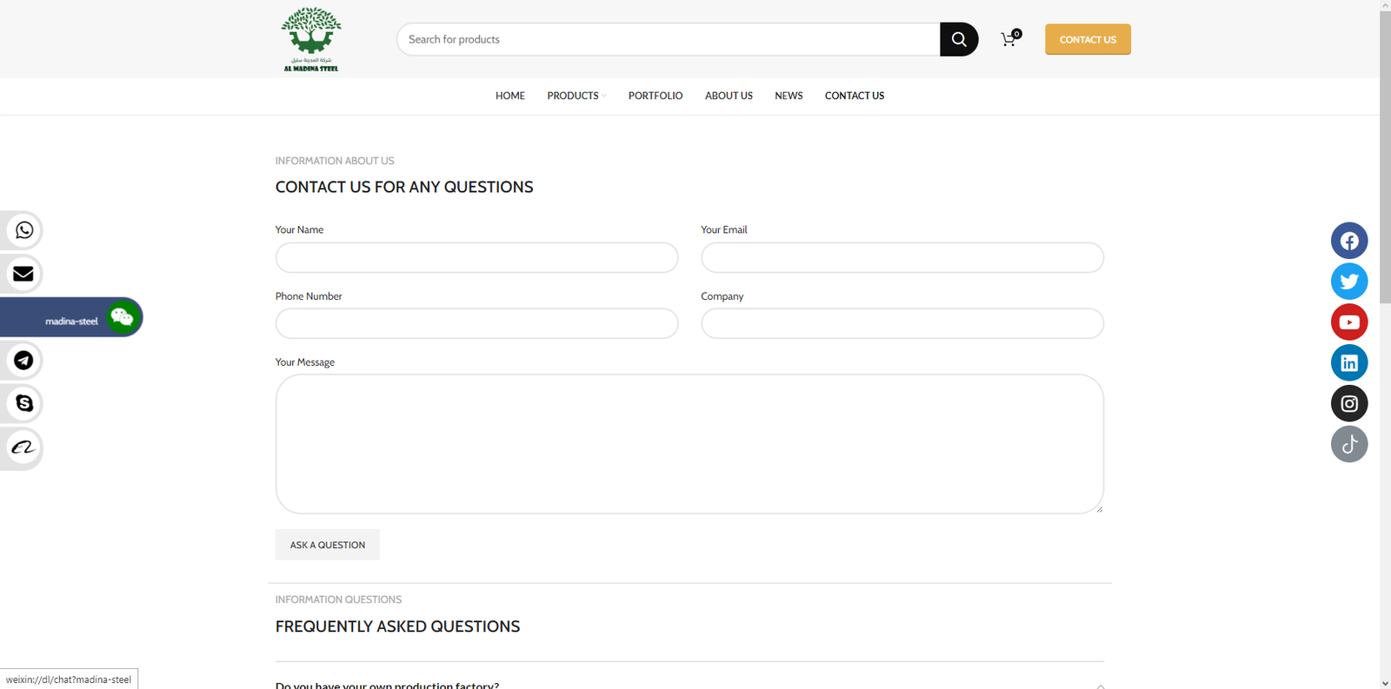Image resolution: width=1391 pixels, height=689 pixels.
Task: Open the LinkedIn page icon
Action: point(1348,363)
